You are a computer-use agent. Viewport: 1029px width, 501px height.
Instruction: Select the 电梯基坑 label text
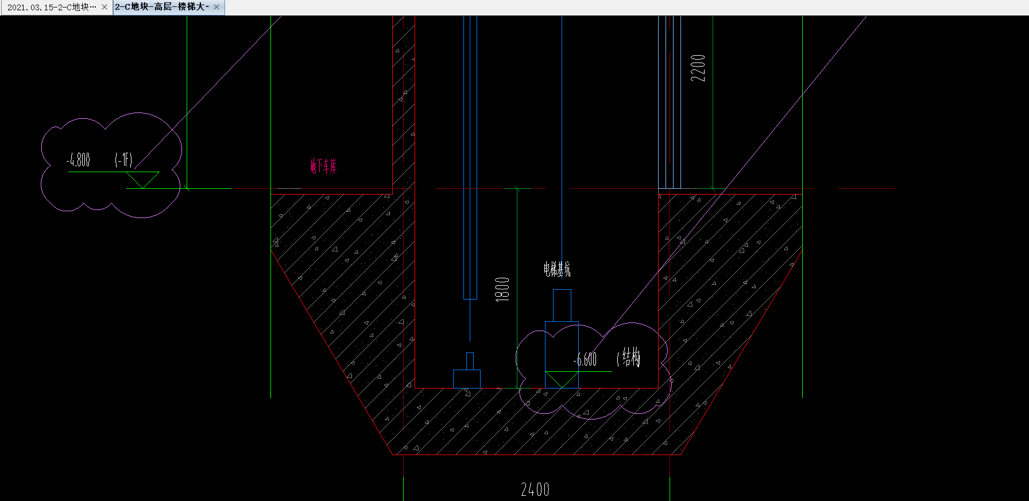tap(557, 269)
